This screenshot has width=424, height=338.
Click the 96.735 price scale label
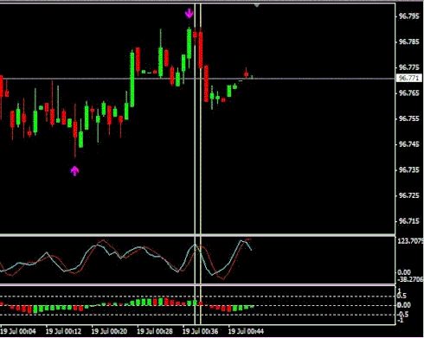click(408, 170)
